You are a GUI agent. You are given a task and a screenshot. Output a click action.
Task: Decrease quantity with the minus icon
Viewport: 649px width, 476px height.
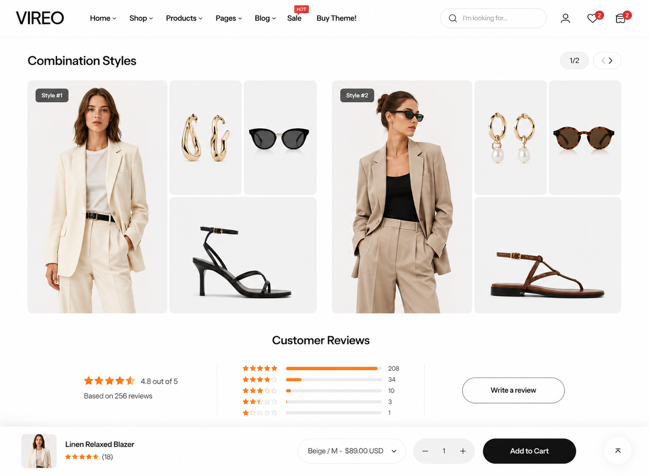[425, 451]
